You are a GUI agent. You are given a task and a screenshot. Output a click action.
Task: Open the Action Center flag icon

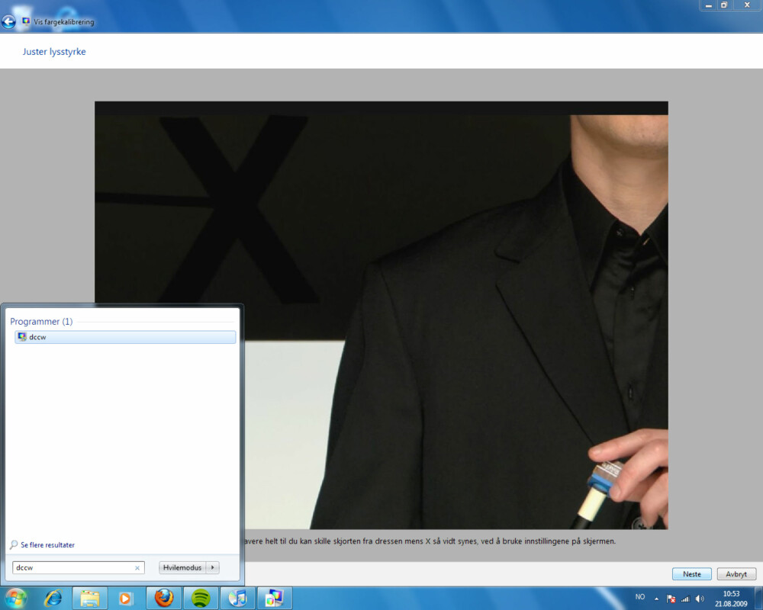[x=671, y=599]
